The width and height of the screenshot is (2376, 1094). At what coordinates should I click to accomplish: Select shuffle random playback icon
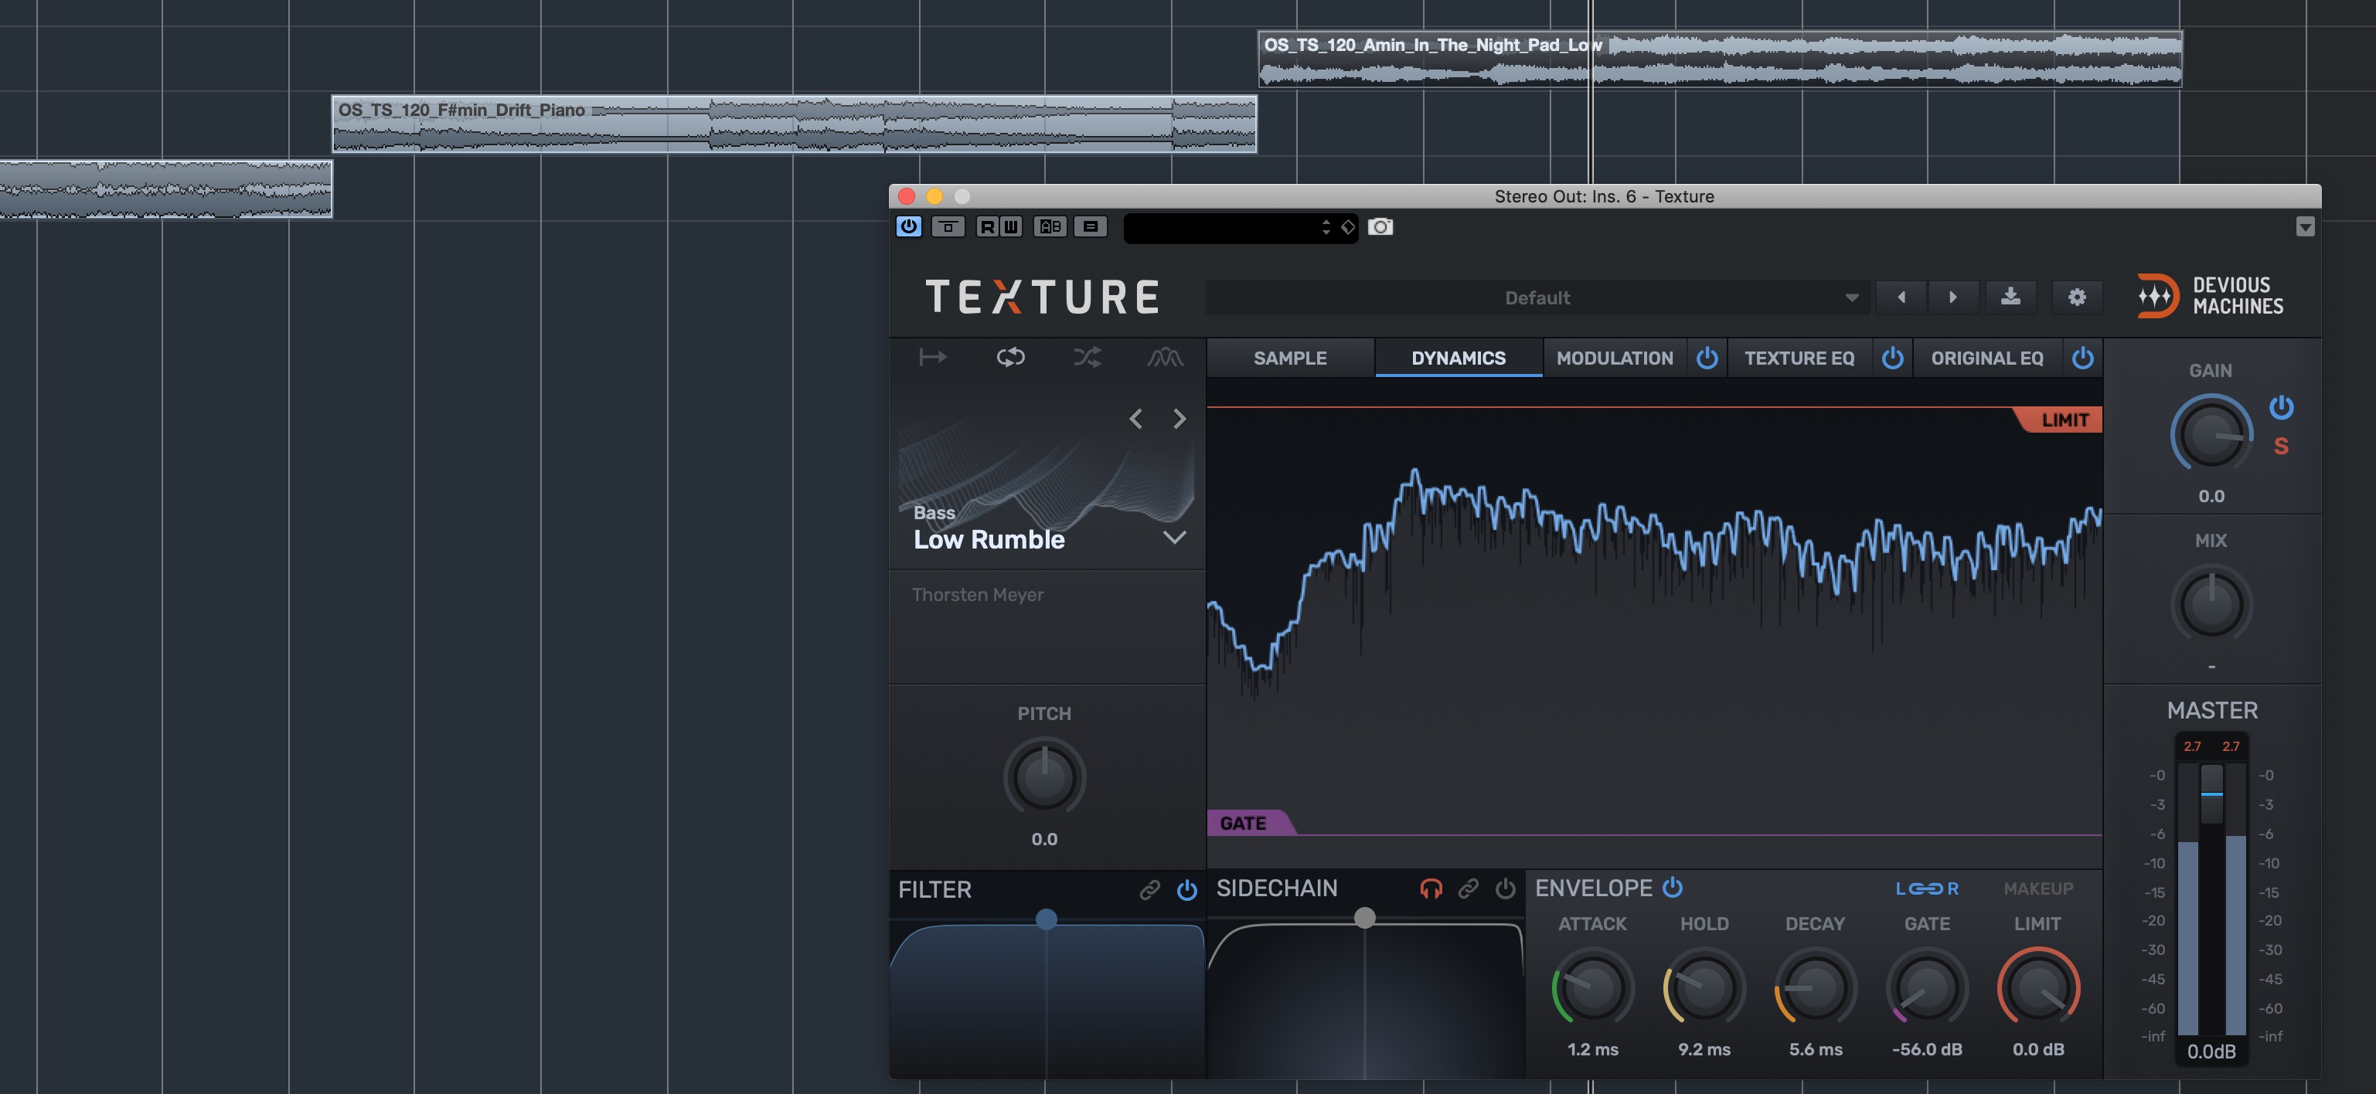point(1088,358)
